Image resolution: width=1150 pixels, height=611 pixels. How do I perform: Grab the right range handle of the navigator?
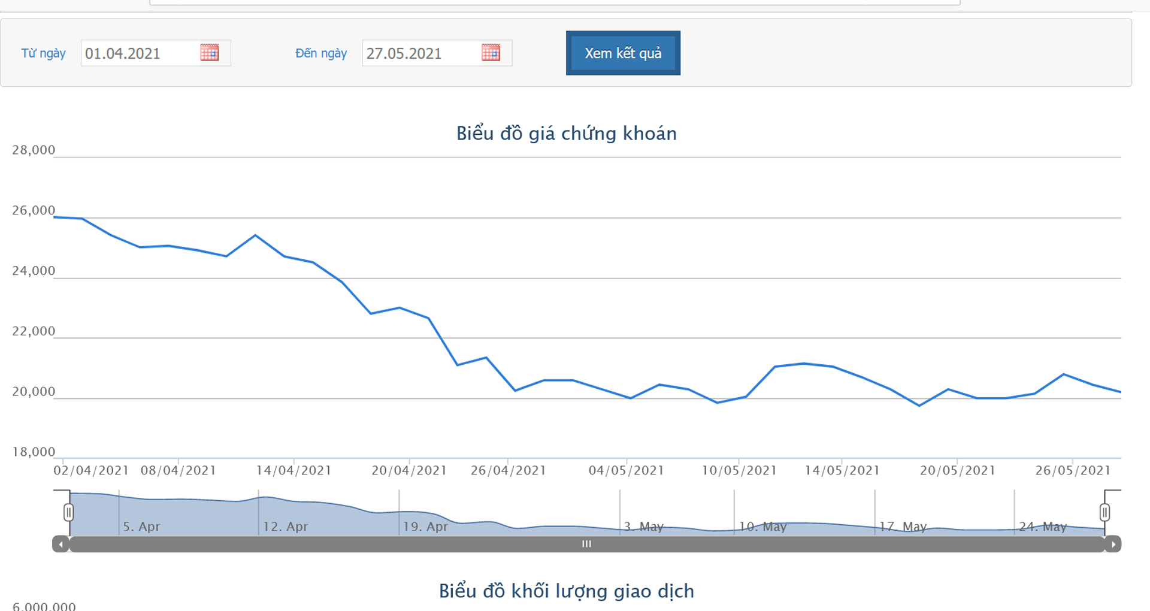pyautogui.click(x=1105, y=512)
